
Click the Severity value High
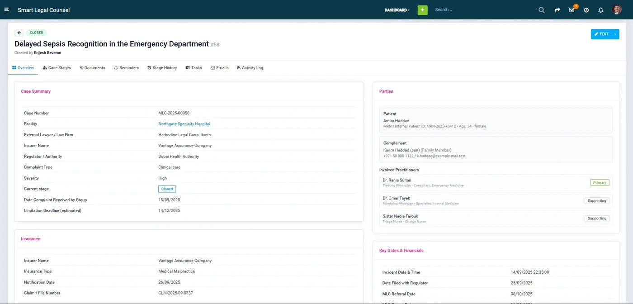tap(162, 178)
